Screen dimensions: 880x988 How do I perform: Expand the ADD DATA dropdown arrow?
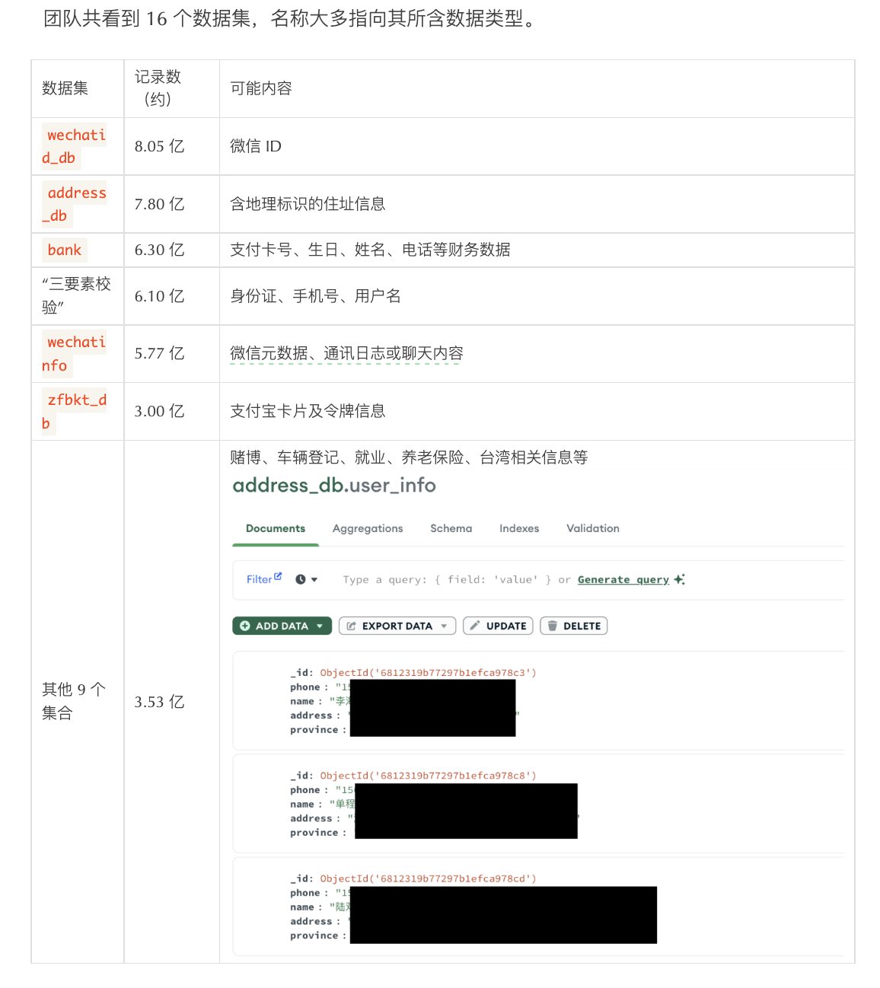click(320, 626)
